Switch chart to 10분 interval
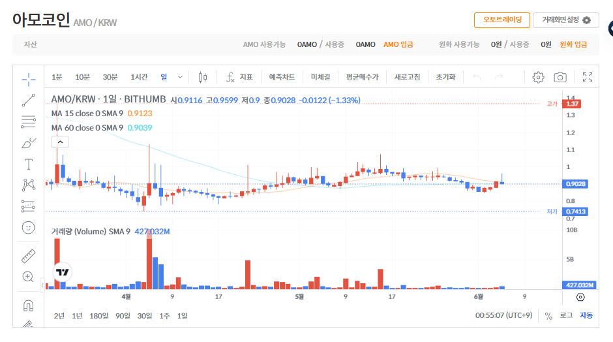The height and width of the screenshot is (342, 613). 82,77
